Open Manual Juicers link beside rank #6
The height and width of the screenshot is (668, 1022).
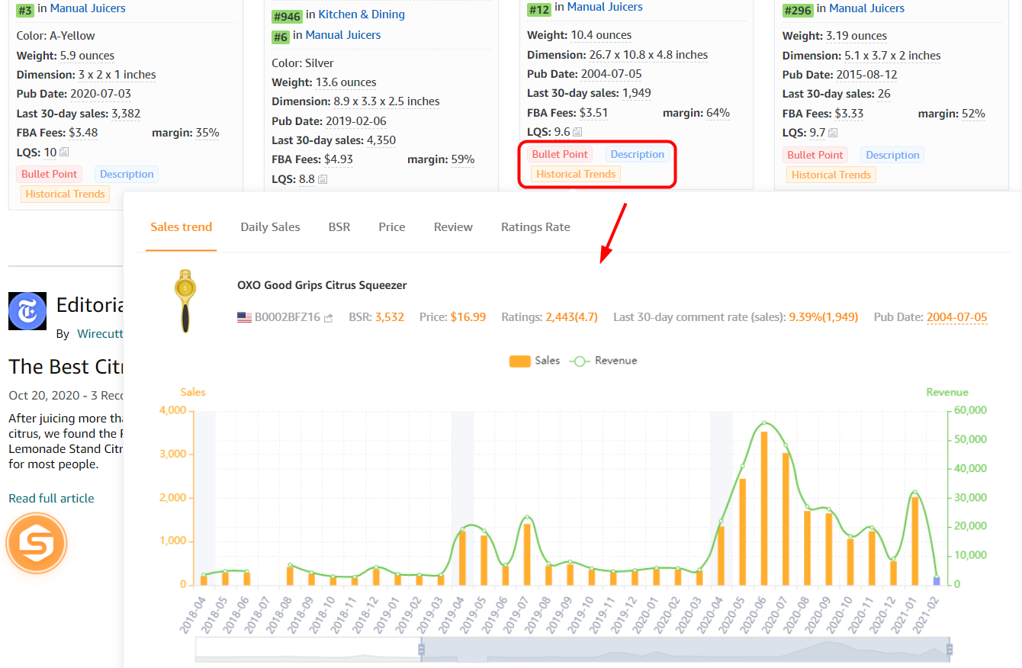[x=343, y=35]
